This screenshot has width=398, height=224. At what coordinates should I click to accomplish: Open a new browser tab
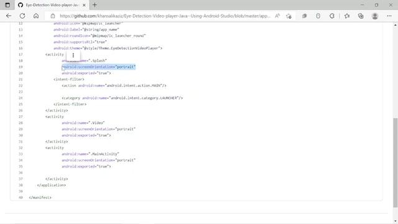[95, 5]
